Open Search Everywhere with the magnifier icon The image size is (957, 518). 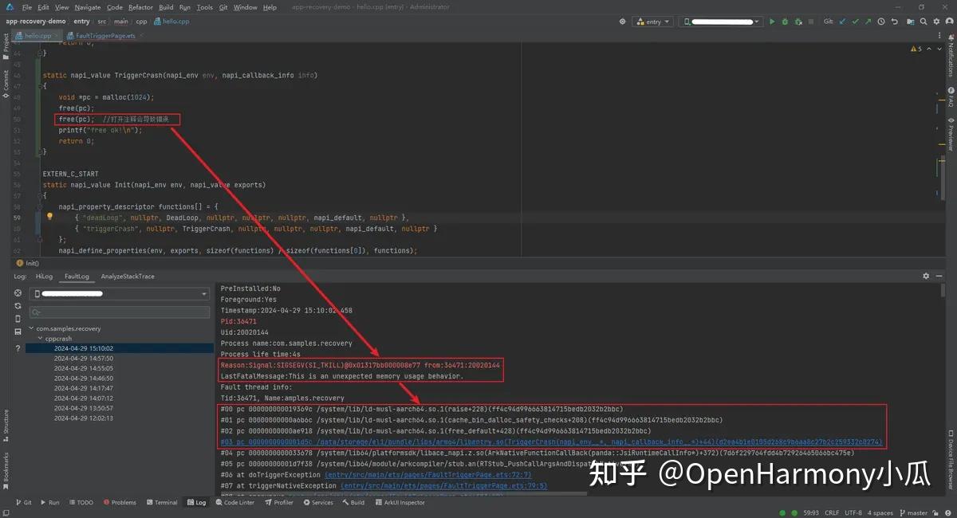point(923,22)
